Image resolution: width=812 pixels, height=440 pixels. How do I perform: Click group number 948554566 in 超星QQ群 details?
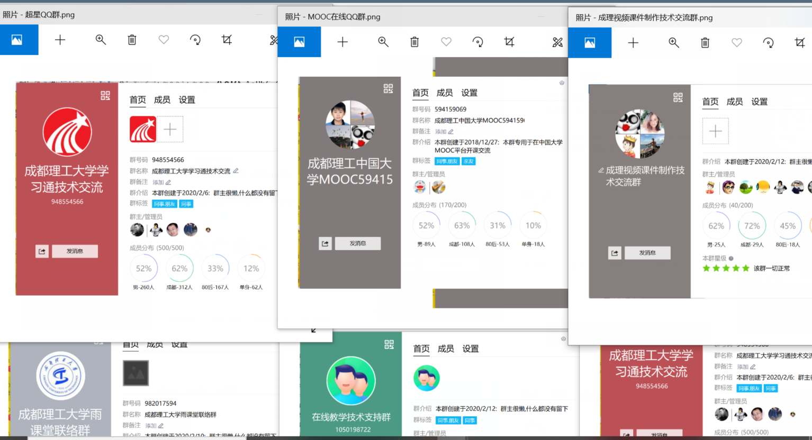[168, 160]
